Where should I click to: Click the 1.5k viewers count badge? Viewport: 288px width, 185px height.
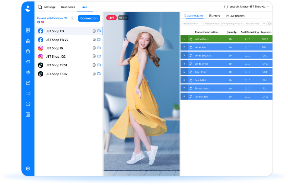coord(123,18)
